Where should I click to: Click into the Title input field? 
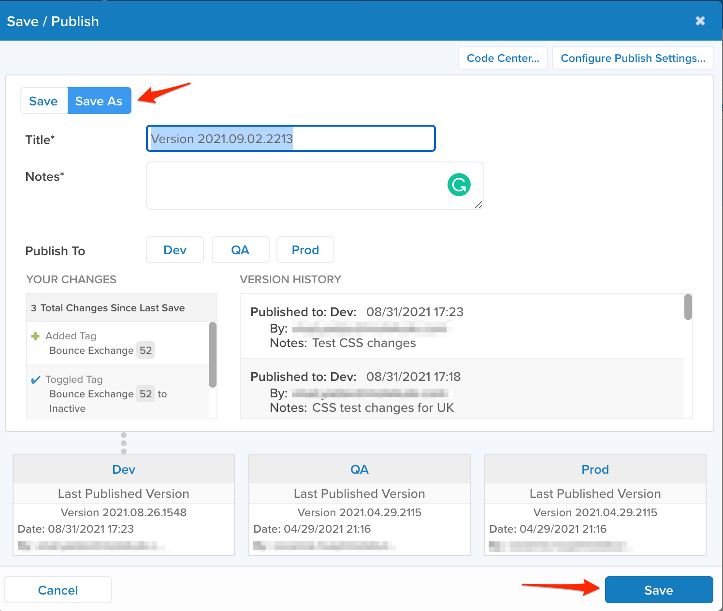291,138
